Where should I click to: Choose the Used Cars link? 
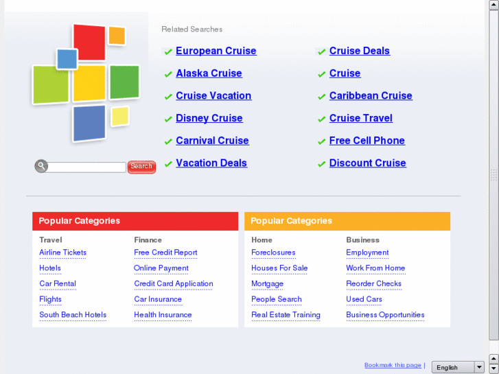click(364, 299)
